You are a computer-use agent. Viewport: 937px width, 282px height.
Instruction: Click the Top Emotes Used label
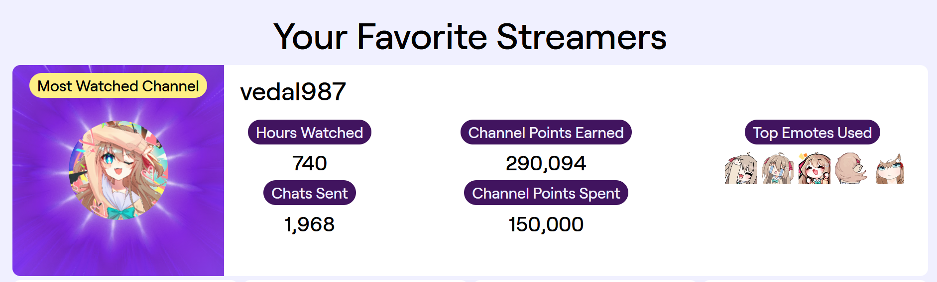[812, 133]
